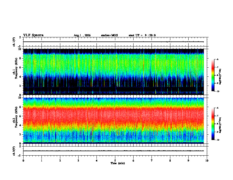This screenshot has height=180, width=233.
Task: Click the 'Time (min)' axis label
Action: point(118,163)
